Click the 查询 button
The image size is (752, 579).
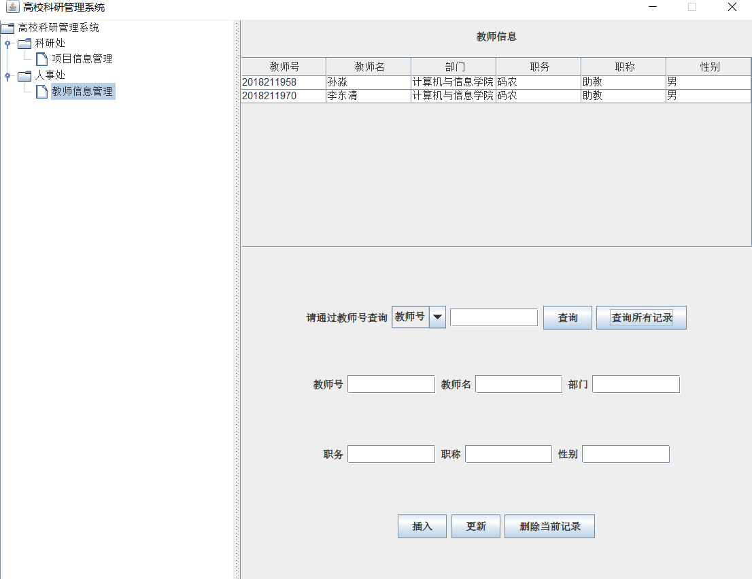point(567,317)
